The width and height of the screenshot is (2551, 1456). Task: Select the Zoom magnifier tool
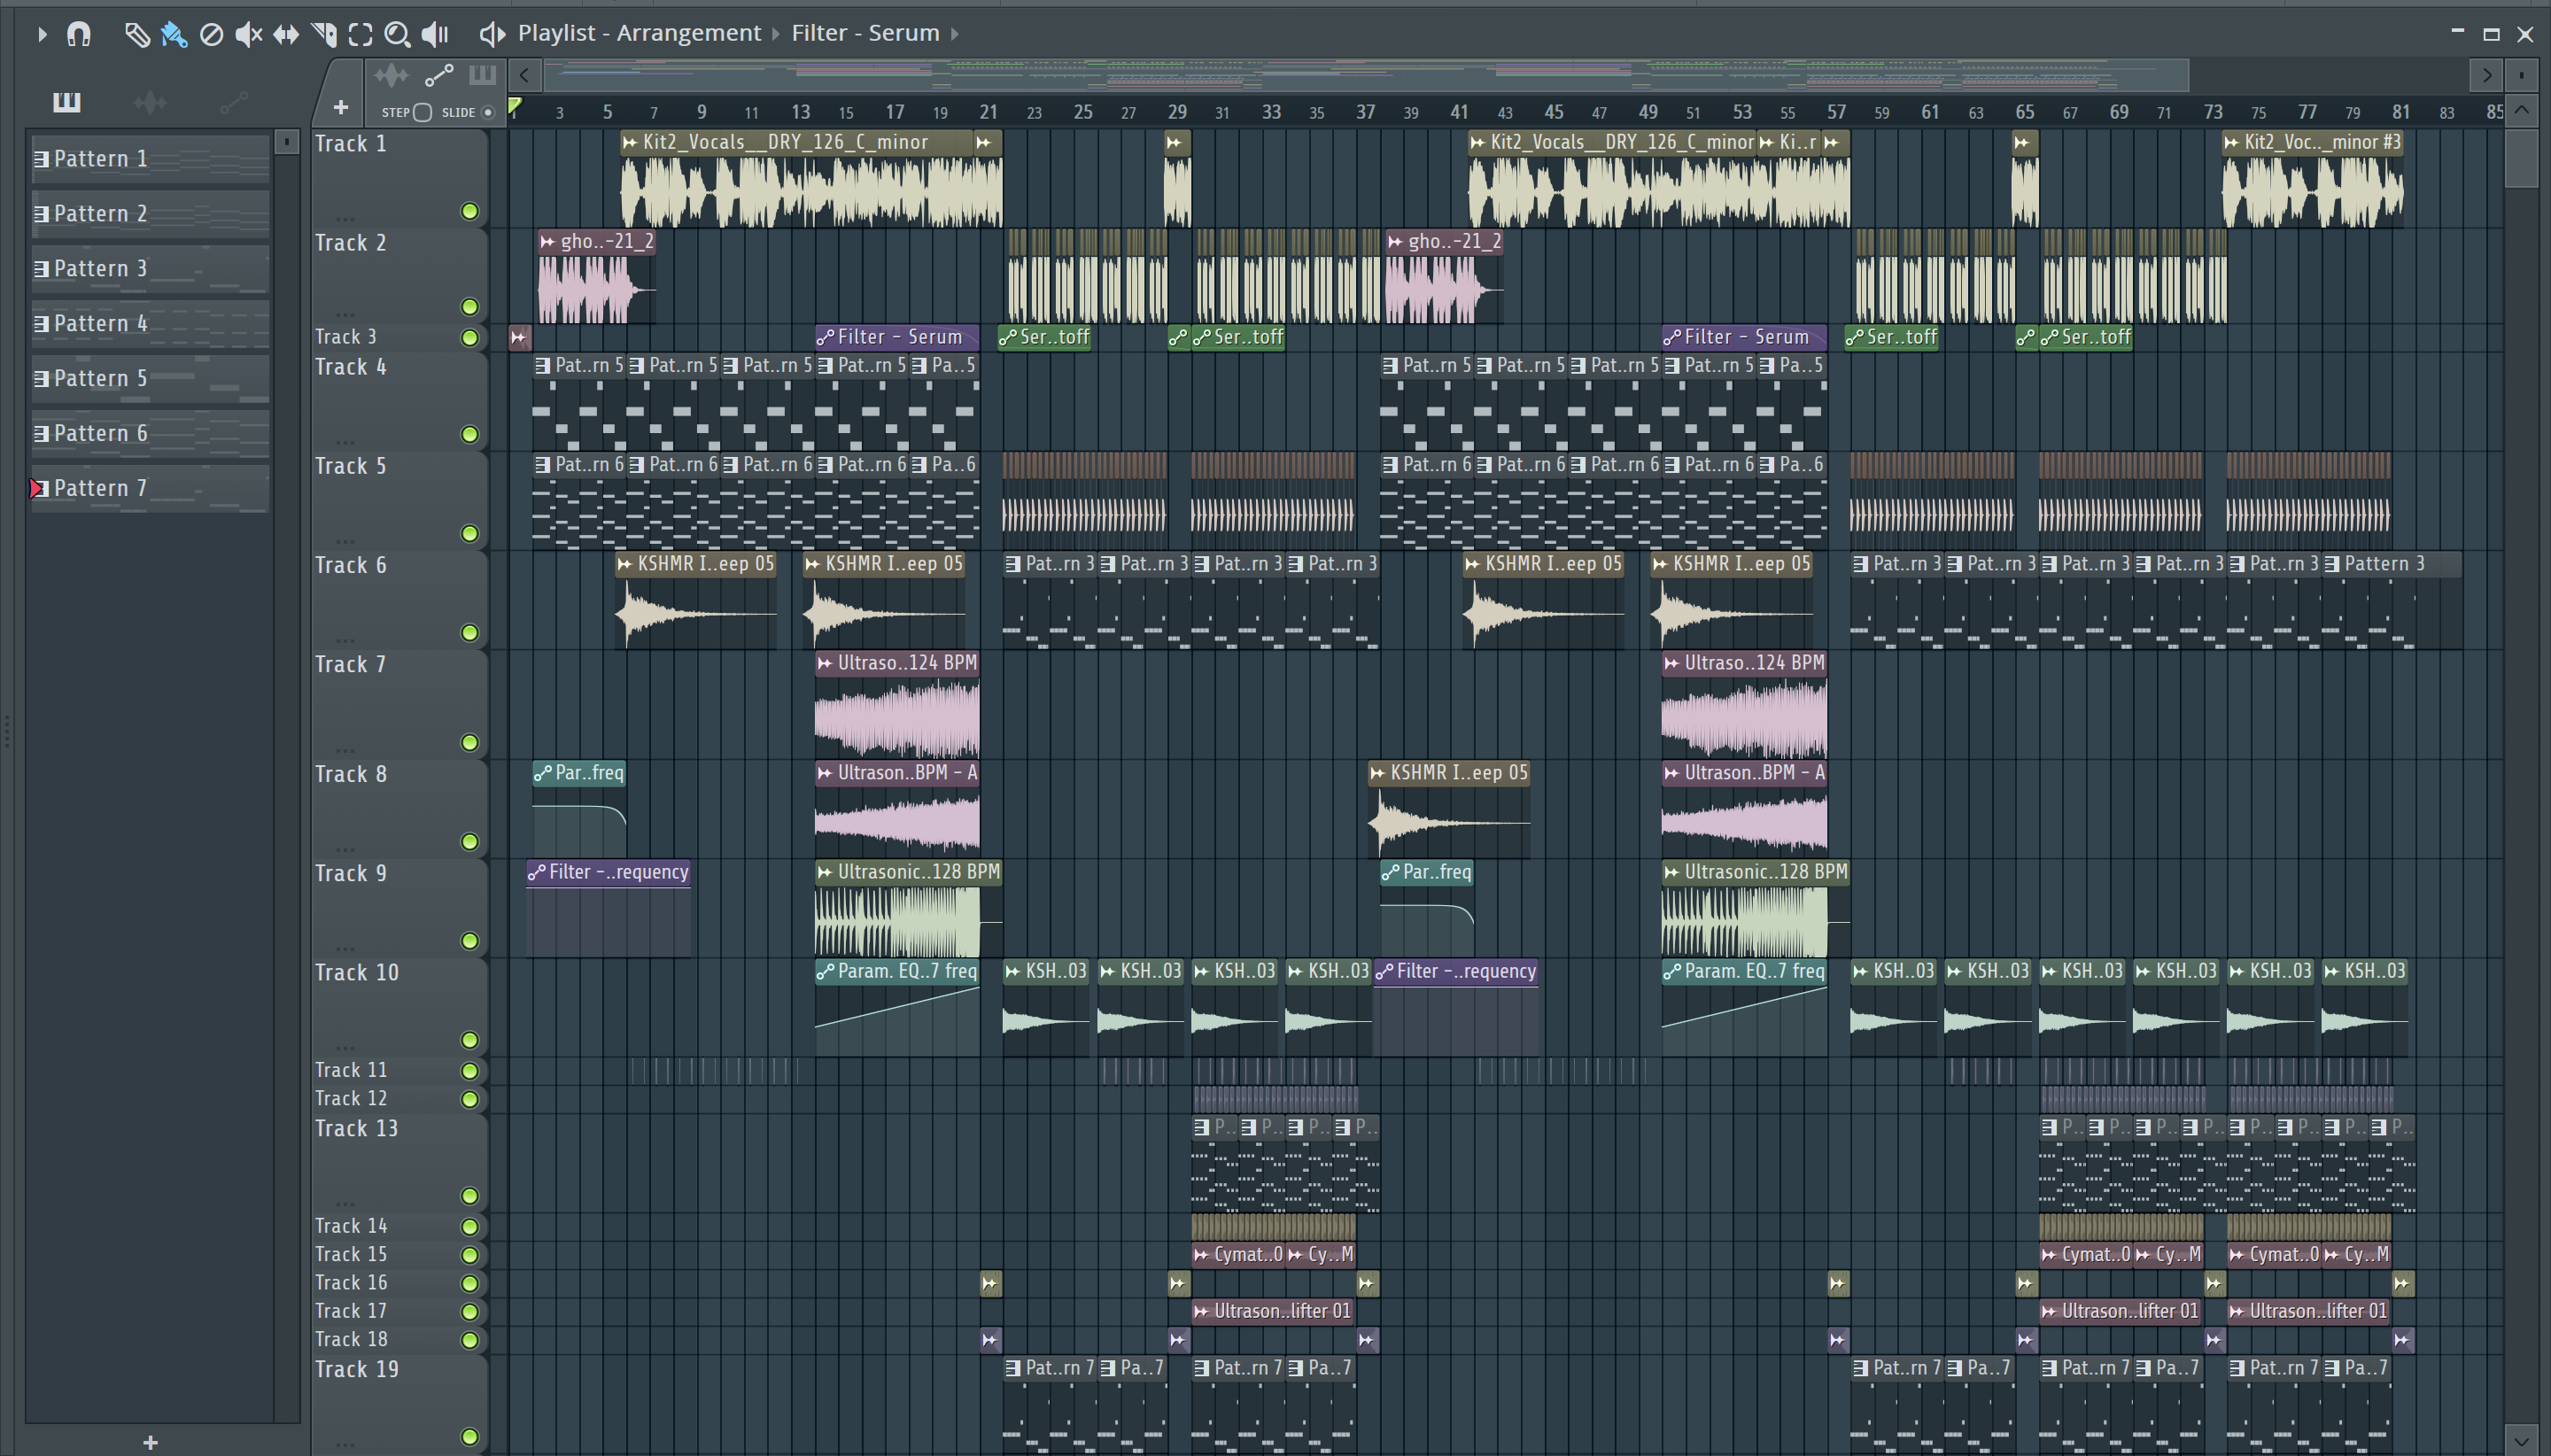pyautogui.click(x=397, y=34)
